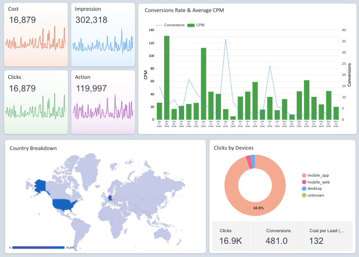
Task: Click the green unknown legend color dot
Action: 304,195
